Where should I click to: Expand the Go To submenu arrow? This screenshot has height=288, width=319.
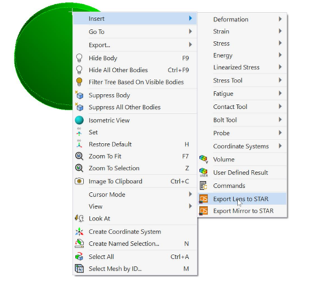[190, 31]
